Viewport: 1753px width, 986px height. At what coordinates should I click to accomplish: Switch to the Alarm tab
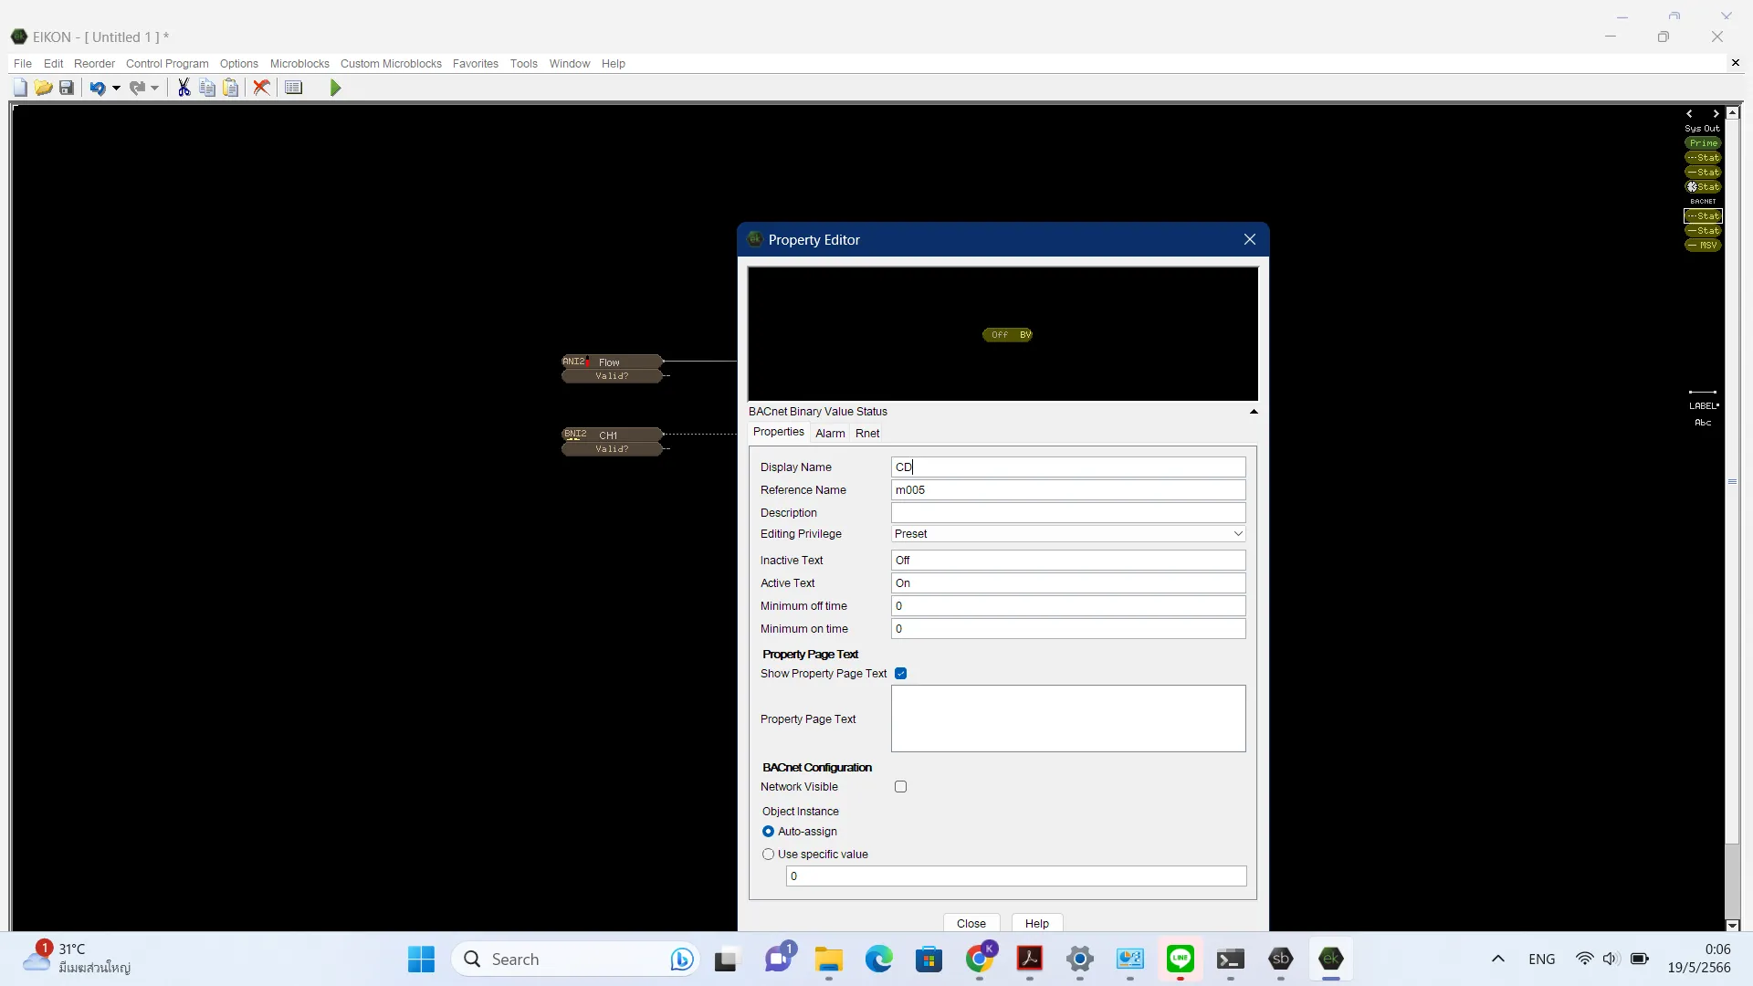(830, 434)
